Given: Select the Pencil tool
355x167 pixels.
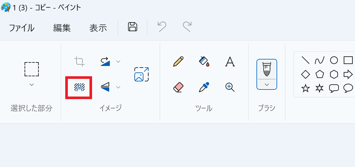Looking at the screenshot, I should pyautogui.click(x=178, y=61).
